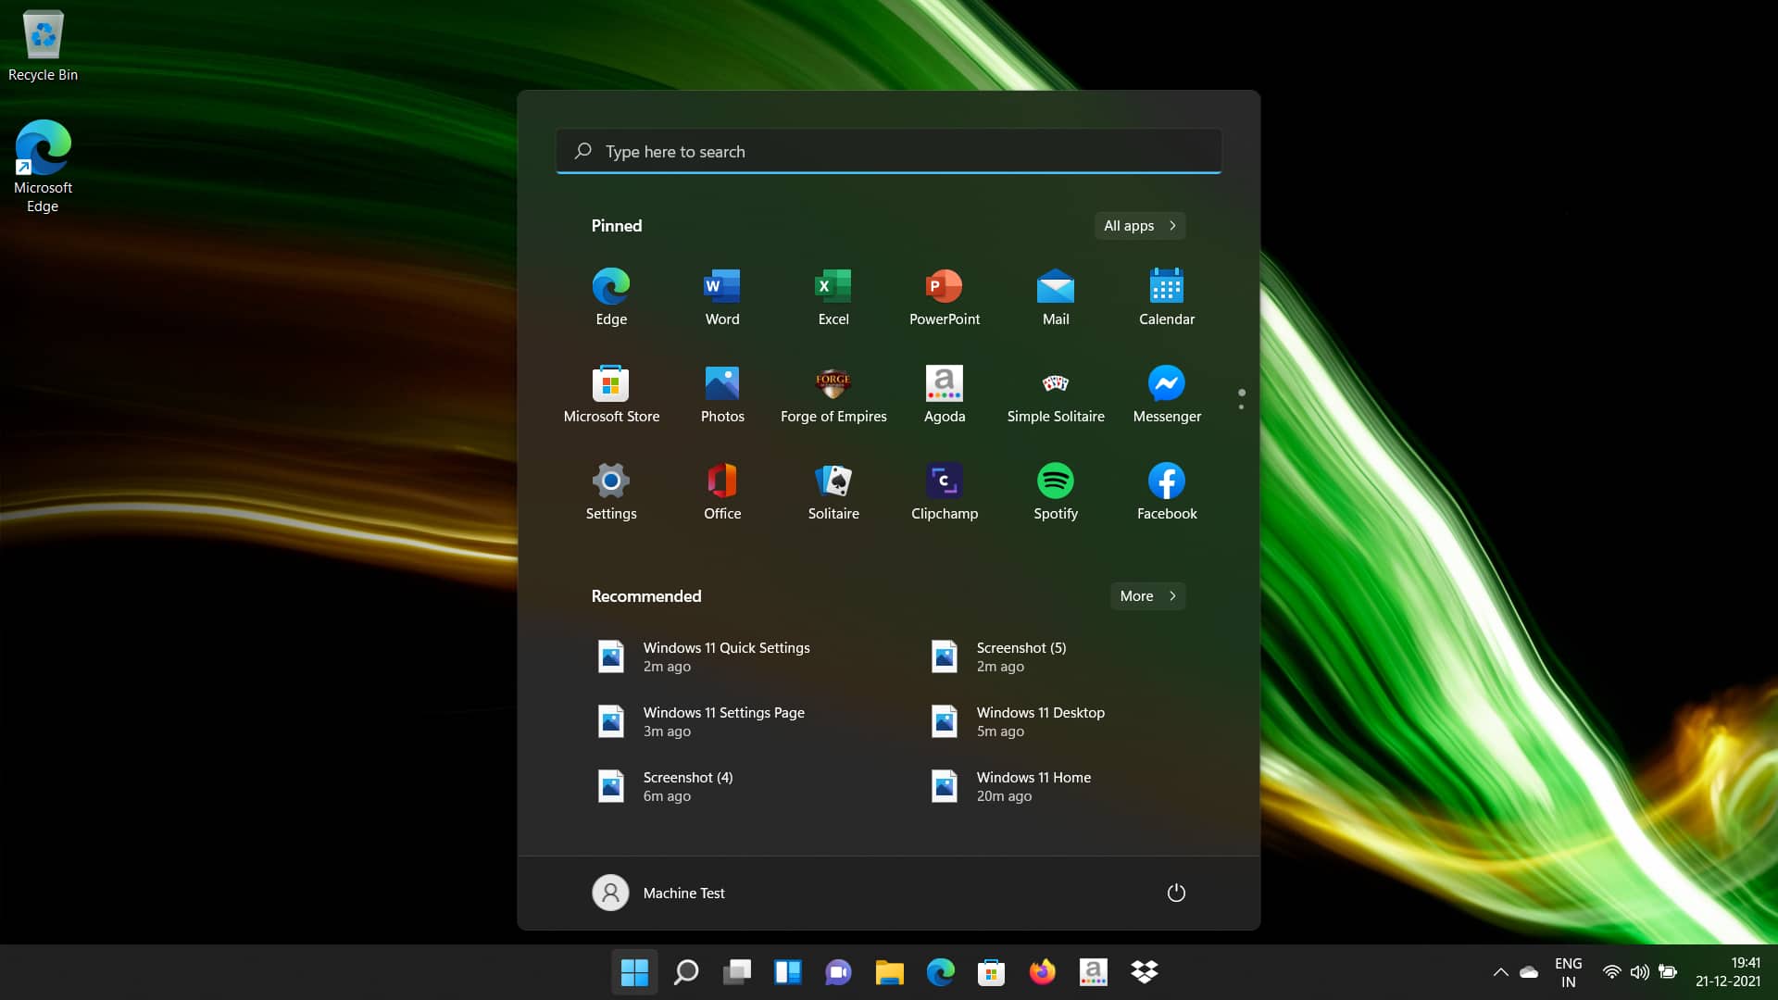Launch the Office app
Viewport: 1778px width, 1000px height.
[722, 492]
